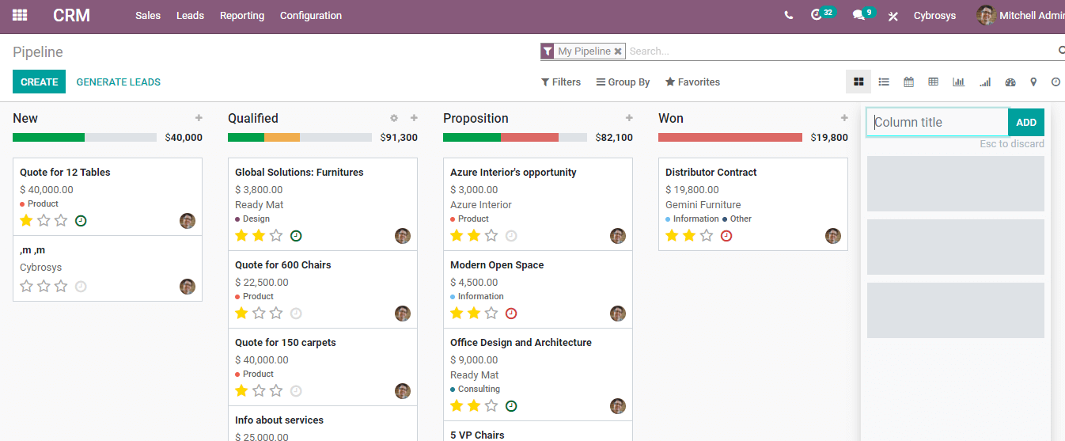Image resolution: width=1065 pixels, height=441 pixels.
Task: Click the Won column red progress bar
Action: 730,138
